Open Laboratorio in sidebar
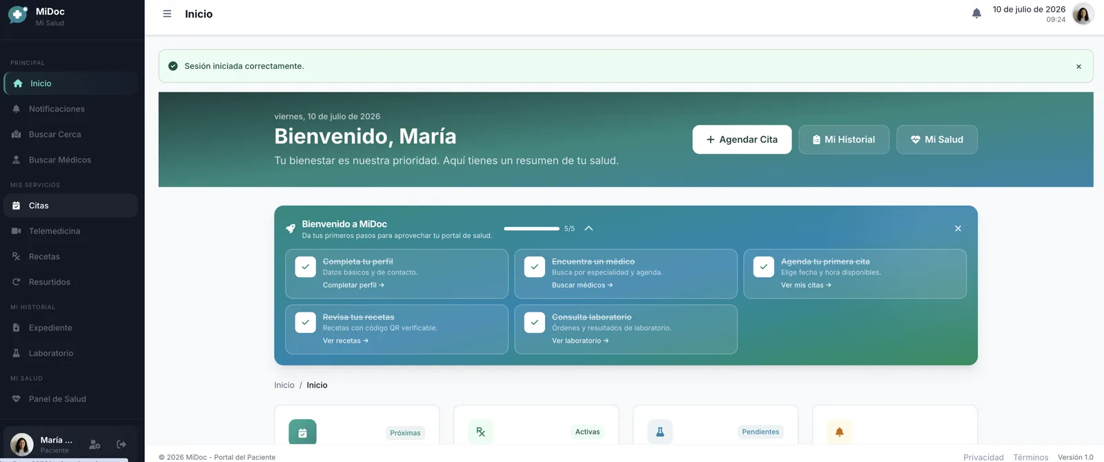The height and width of the screenshot is (462, 1104). tap(71, 353)
